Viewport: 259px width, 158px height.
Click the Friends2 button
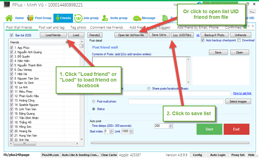pyautogui.click(x=95, y=35)
